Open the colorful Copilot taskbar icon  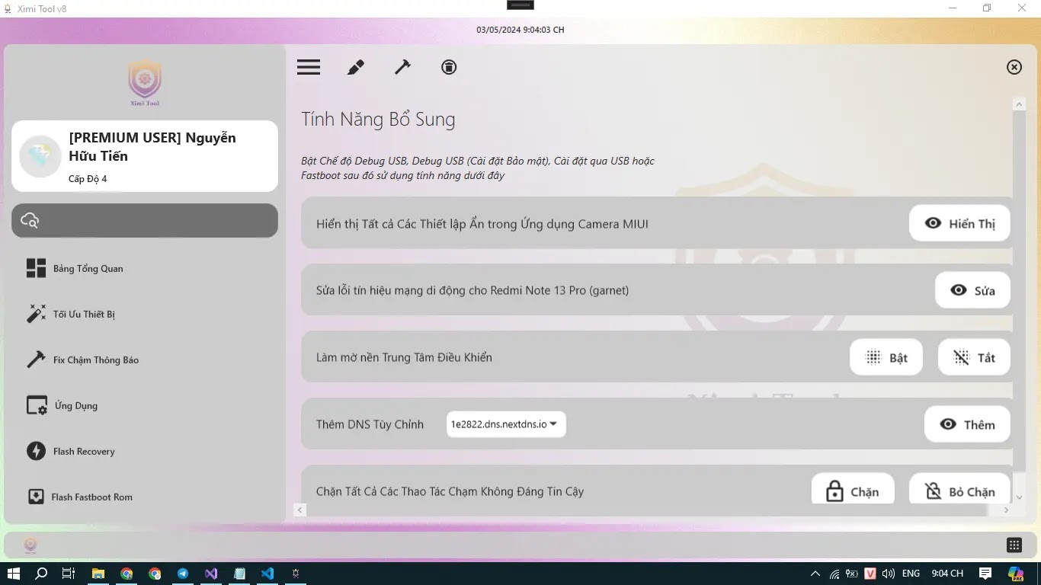1016,574
